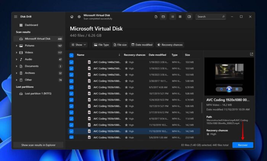This screenshot has width=267, height=161.
Task: Open Dashboard from the sidebar
Action: click(x=31, y=25)
